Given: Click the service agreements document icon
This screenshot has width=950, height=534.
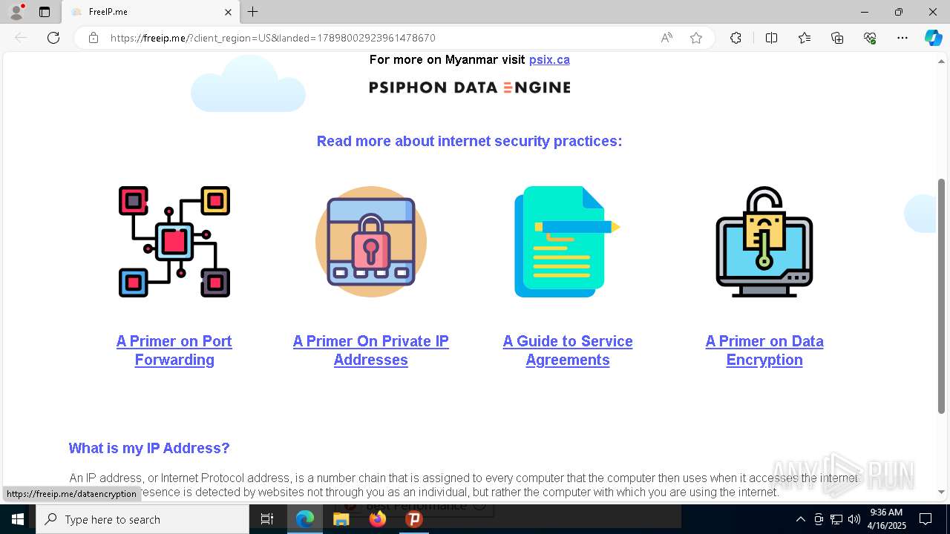Looking at the screenshot, I should (x=568, y=242).
